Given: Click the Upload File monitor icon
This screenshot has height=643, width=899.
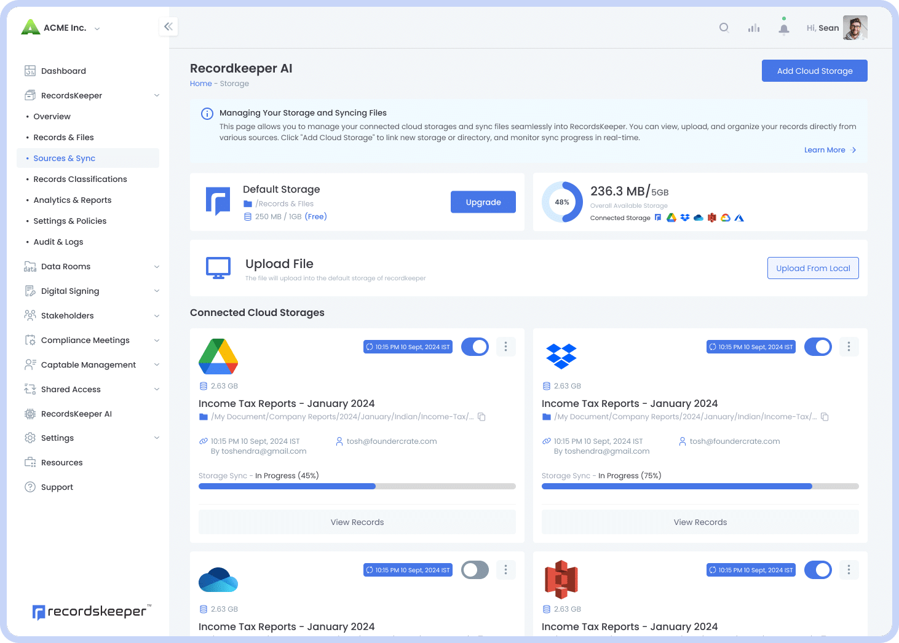Looking at the screenshot, I should (218, 268).
